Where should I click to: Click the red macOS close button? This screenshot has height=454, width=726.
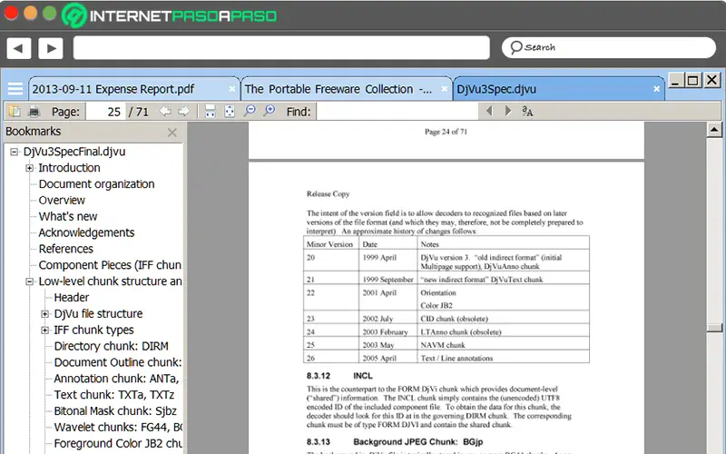[11, 13]
